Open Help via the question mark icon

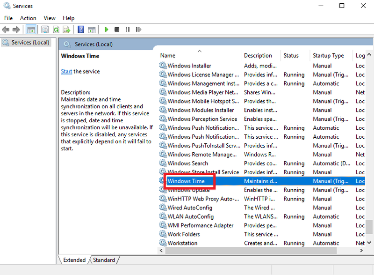(81, 30)
